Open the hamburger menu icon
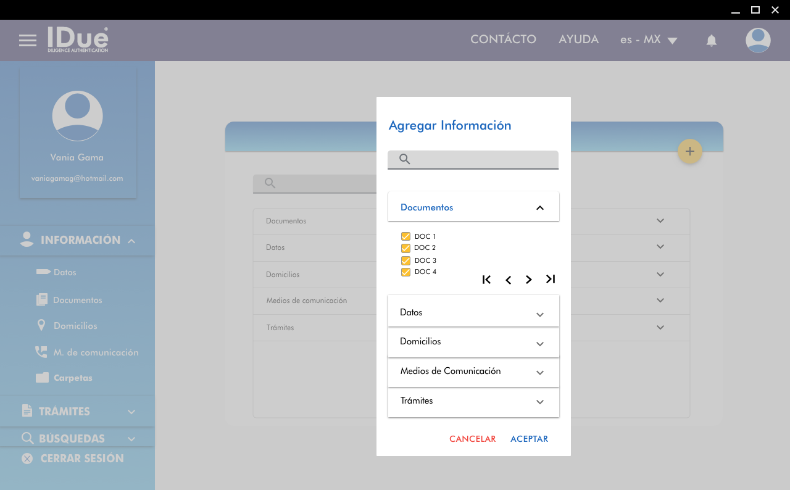Screen dimensions: 790x490 tap(28, 41)
